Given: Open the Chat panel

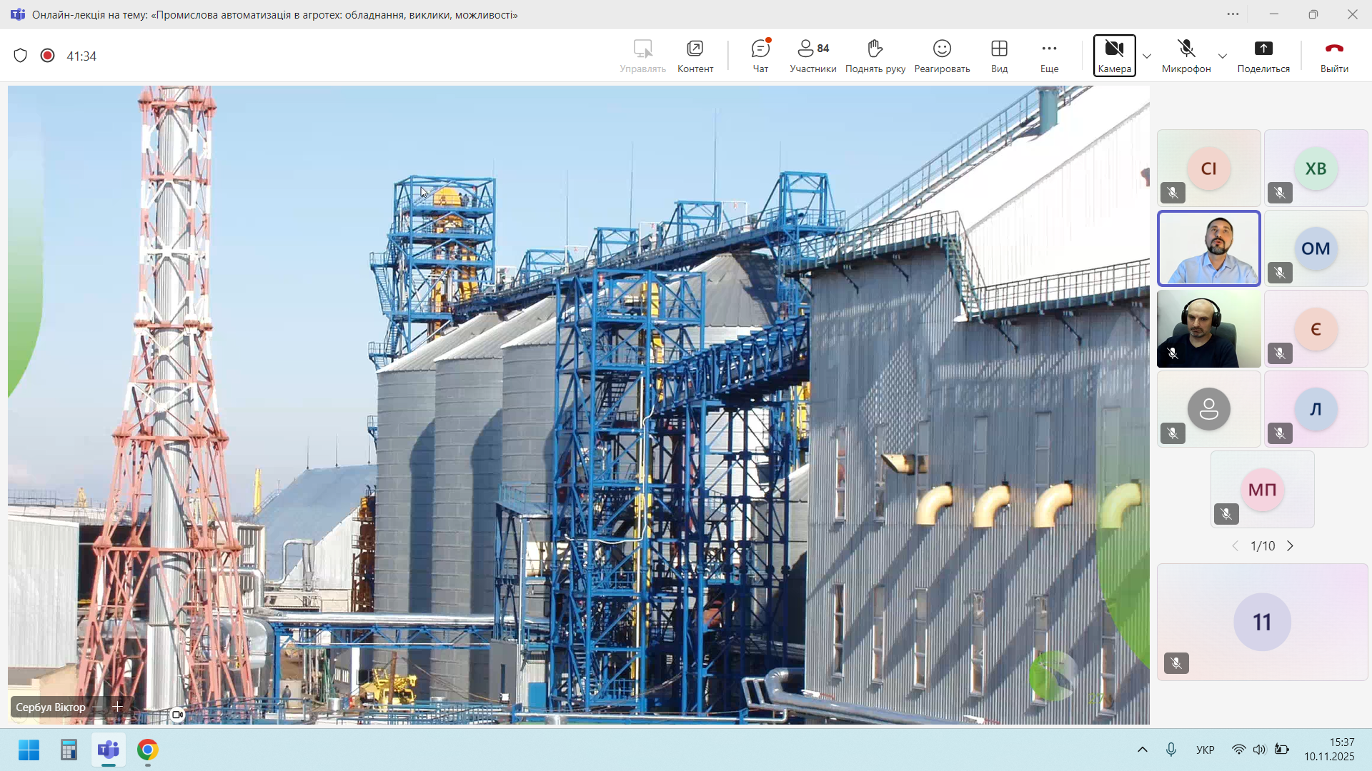Looking at the screenshot, I should point(760,56).
